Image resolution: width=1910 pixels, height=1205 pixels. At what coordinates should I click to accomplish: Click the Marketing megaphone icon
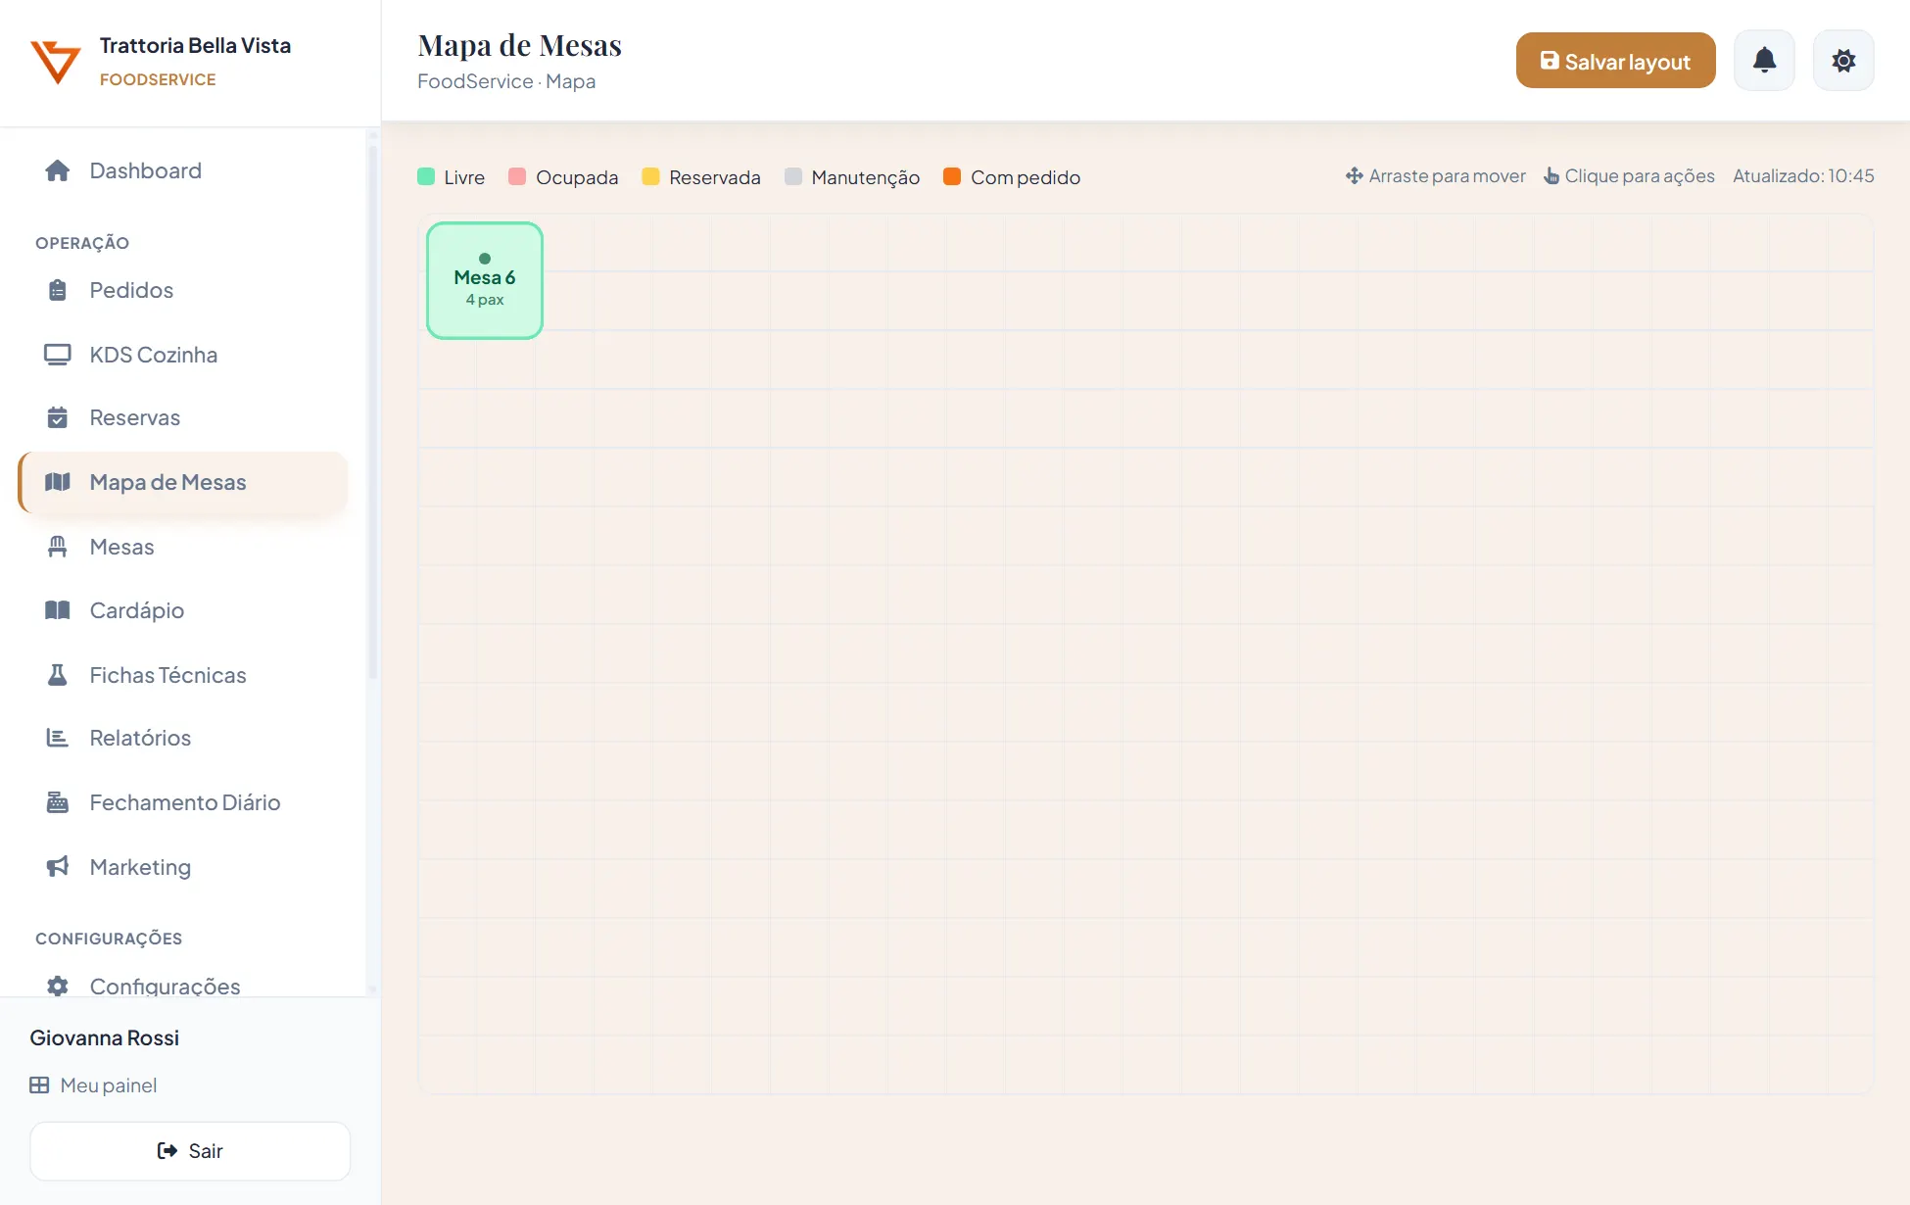pyautogui.click(x=58, y=867)
